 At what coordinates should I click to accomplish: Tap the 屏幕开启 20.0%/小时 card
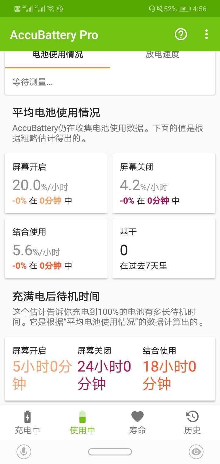[x=56, y=183]
